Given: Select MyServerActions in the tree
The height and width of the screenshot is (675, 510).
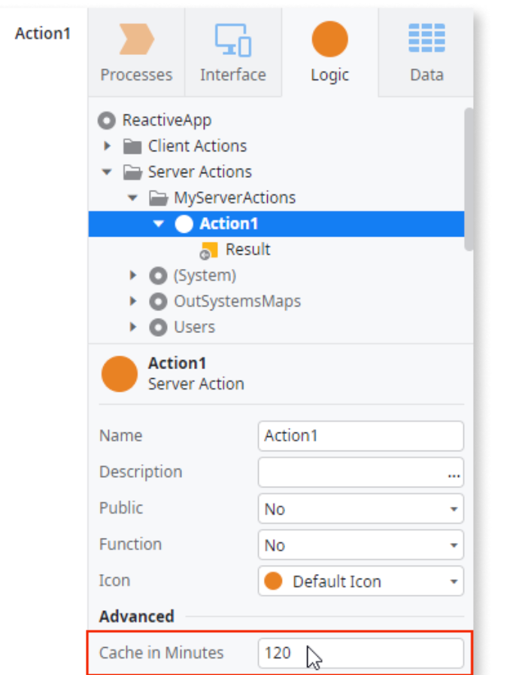Looking at the screenshot, I should click(x=235, y=197).
